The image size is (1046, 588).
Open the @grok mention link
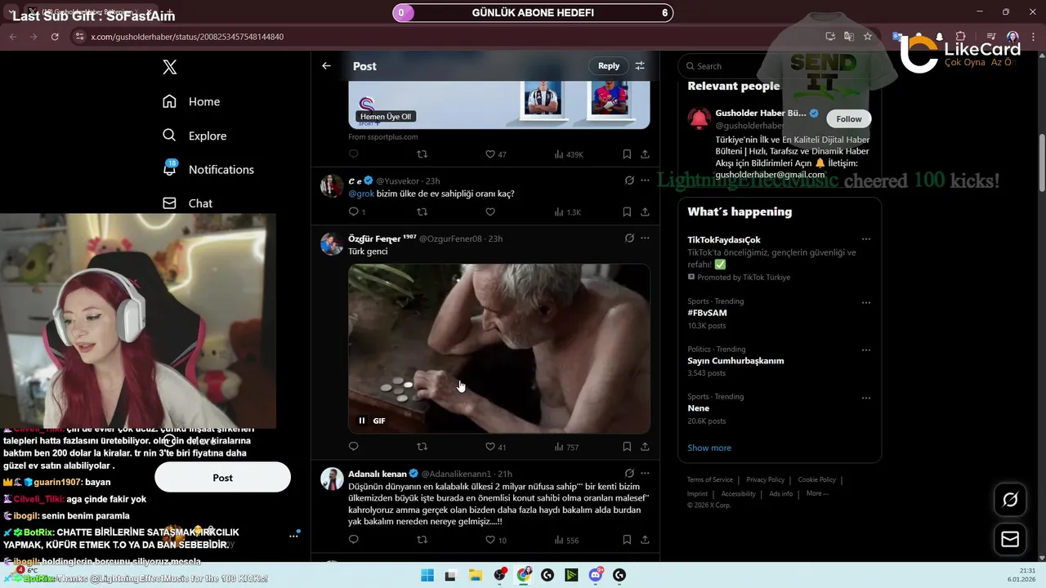click(361, 194)
